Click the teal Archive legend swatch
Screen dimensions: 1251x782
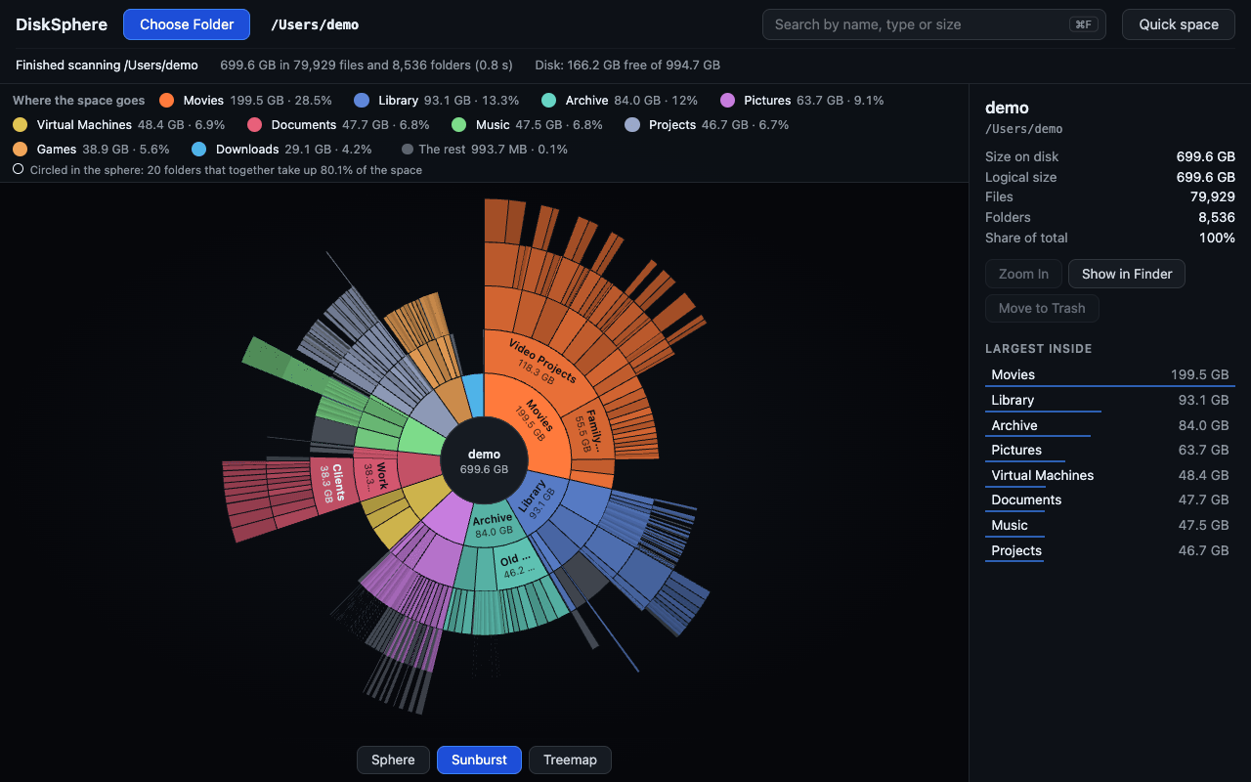(x=549, y=100)
